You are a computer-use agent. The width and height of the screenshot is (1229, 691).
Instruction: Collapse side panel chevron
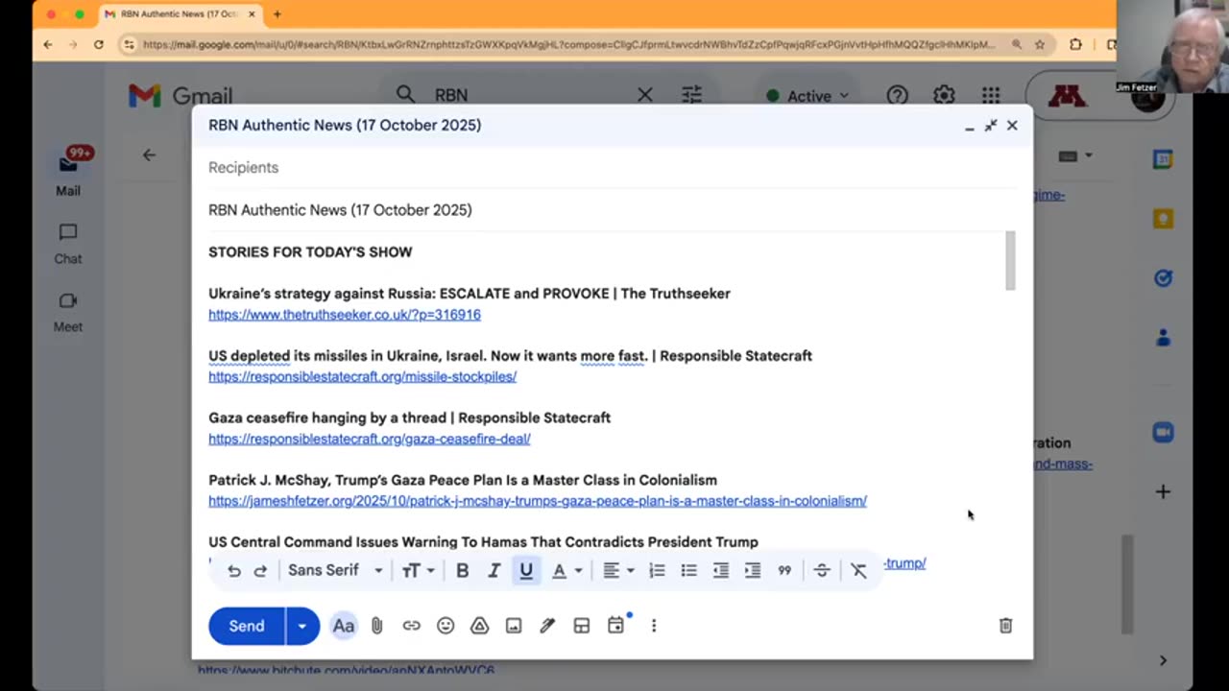click(1163, 660)
